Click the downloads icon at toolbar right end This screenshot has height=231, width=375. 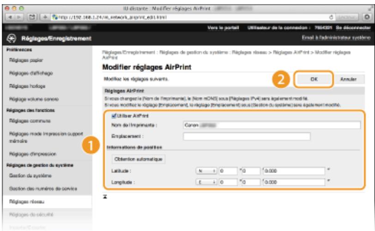tap(367, 17)
